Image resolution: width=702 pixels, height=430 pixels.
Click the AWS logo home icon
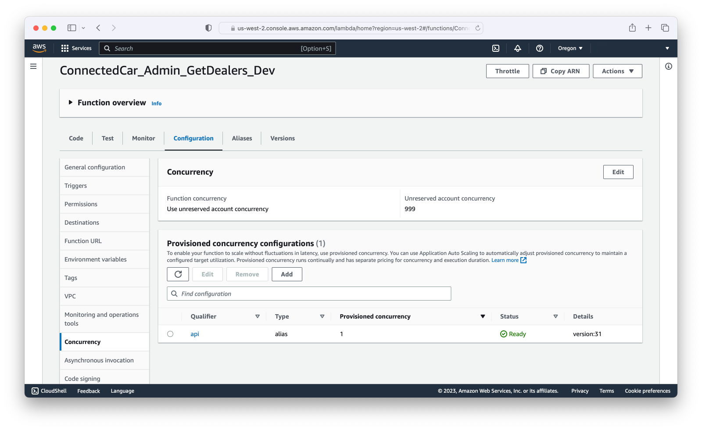click(x=39, y=48)
